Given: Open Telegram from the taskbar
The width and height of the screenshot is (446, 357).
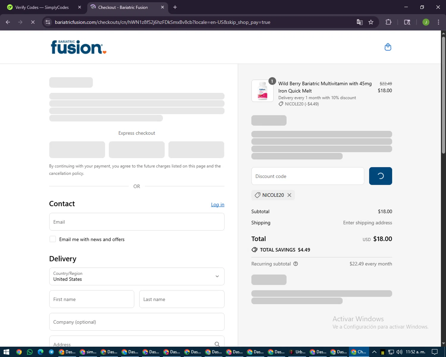Looking at the screenshot, I should tap(51, 352).
